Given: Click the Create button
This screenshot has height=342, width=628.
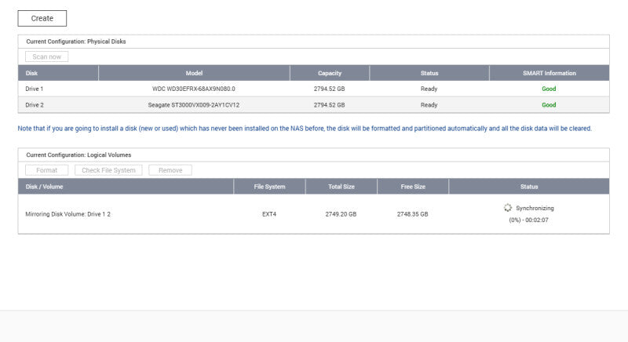Looking at the screenshot, I should 42,18.
